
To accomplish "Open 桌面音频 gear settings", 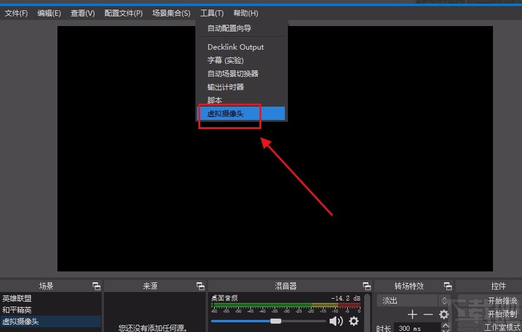I will (354, 321).
